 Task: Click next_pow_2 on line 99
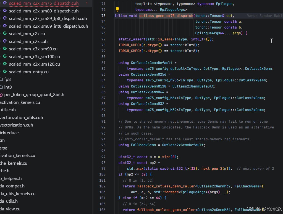pyautogui.click(x=212, y=169)
